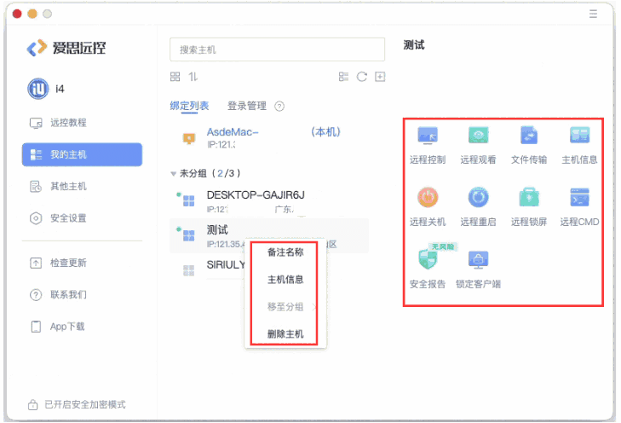Click 锁定客户端 lock client icon
The height and width of the screenshot is (423, 621).
point(478,259)
